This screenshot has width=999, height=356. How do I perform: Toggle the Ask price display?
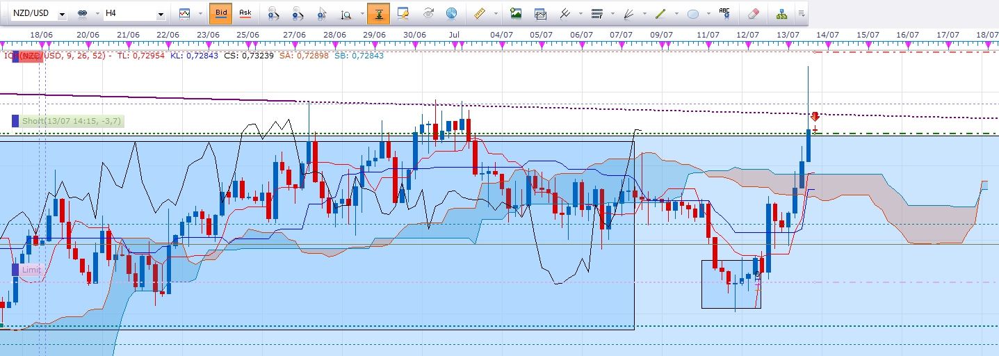[x=245, y=13]
